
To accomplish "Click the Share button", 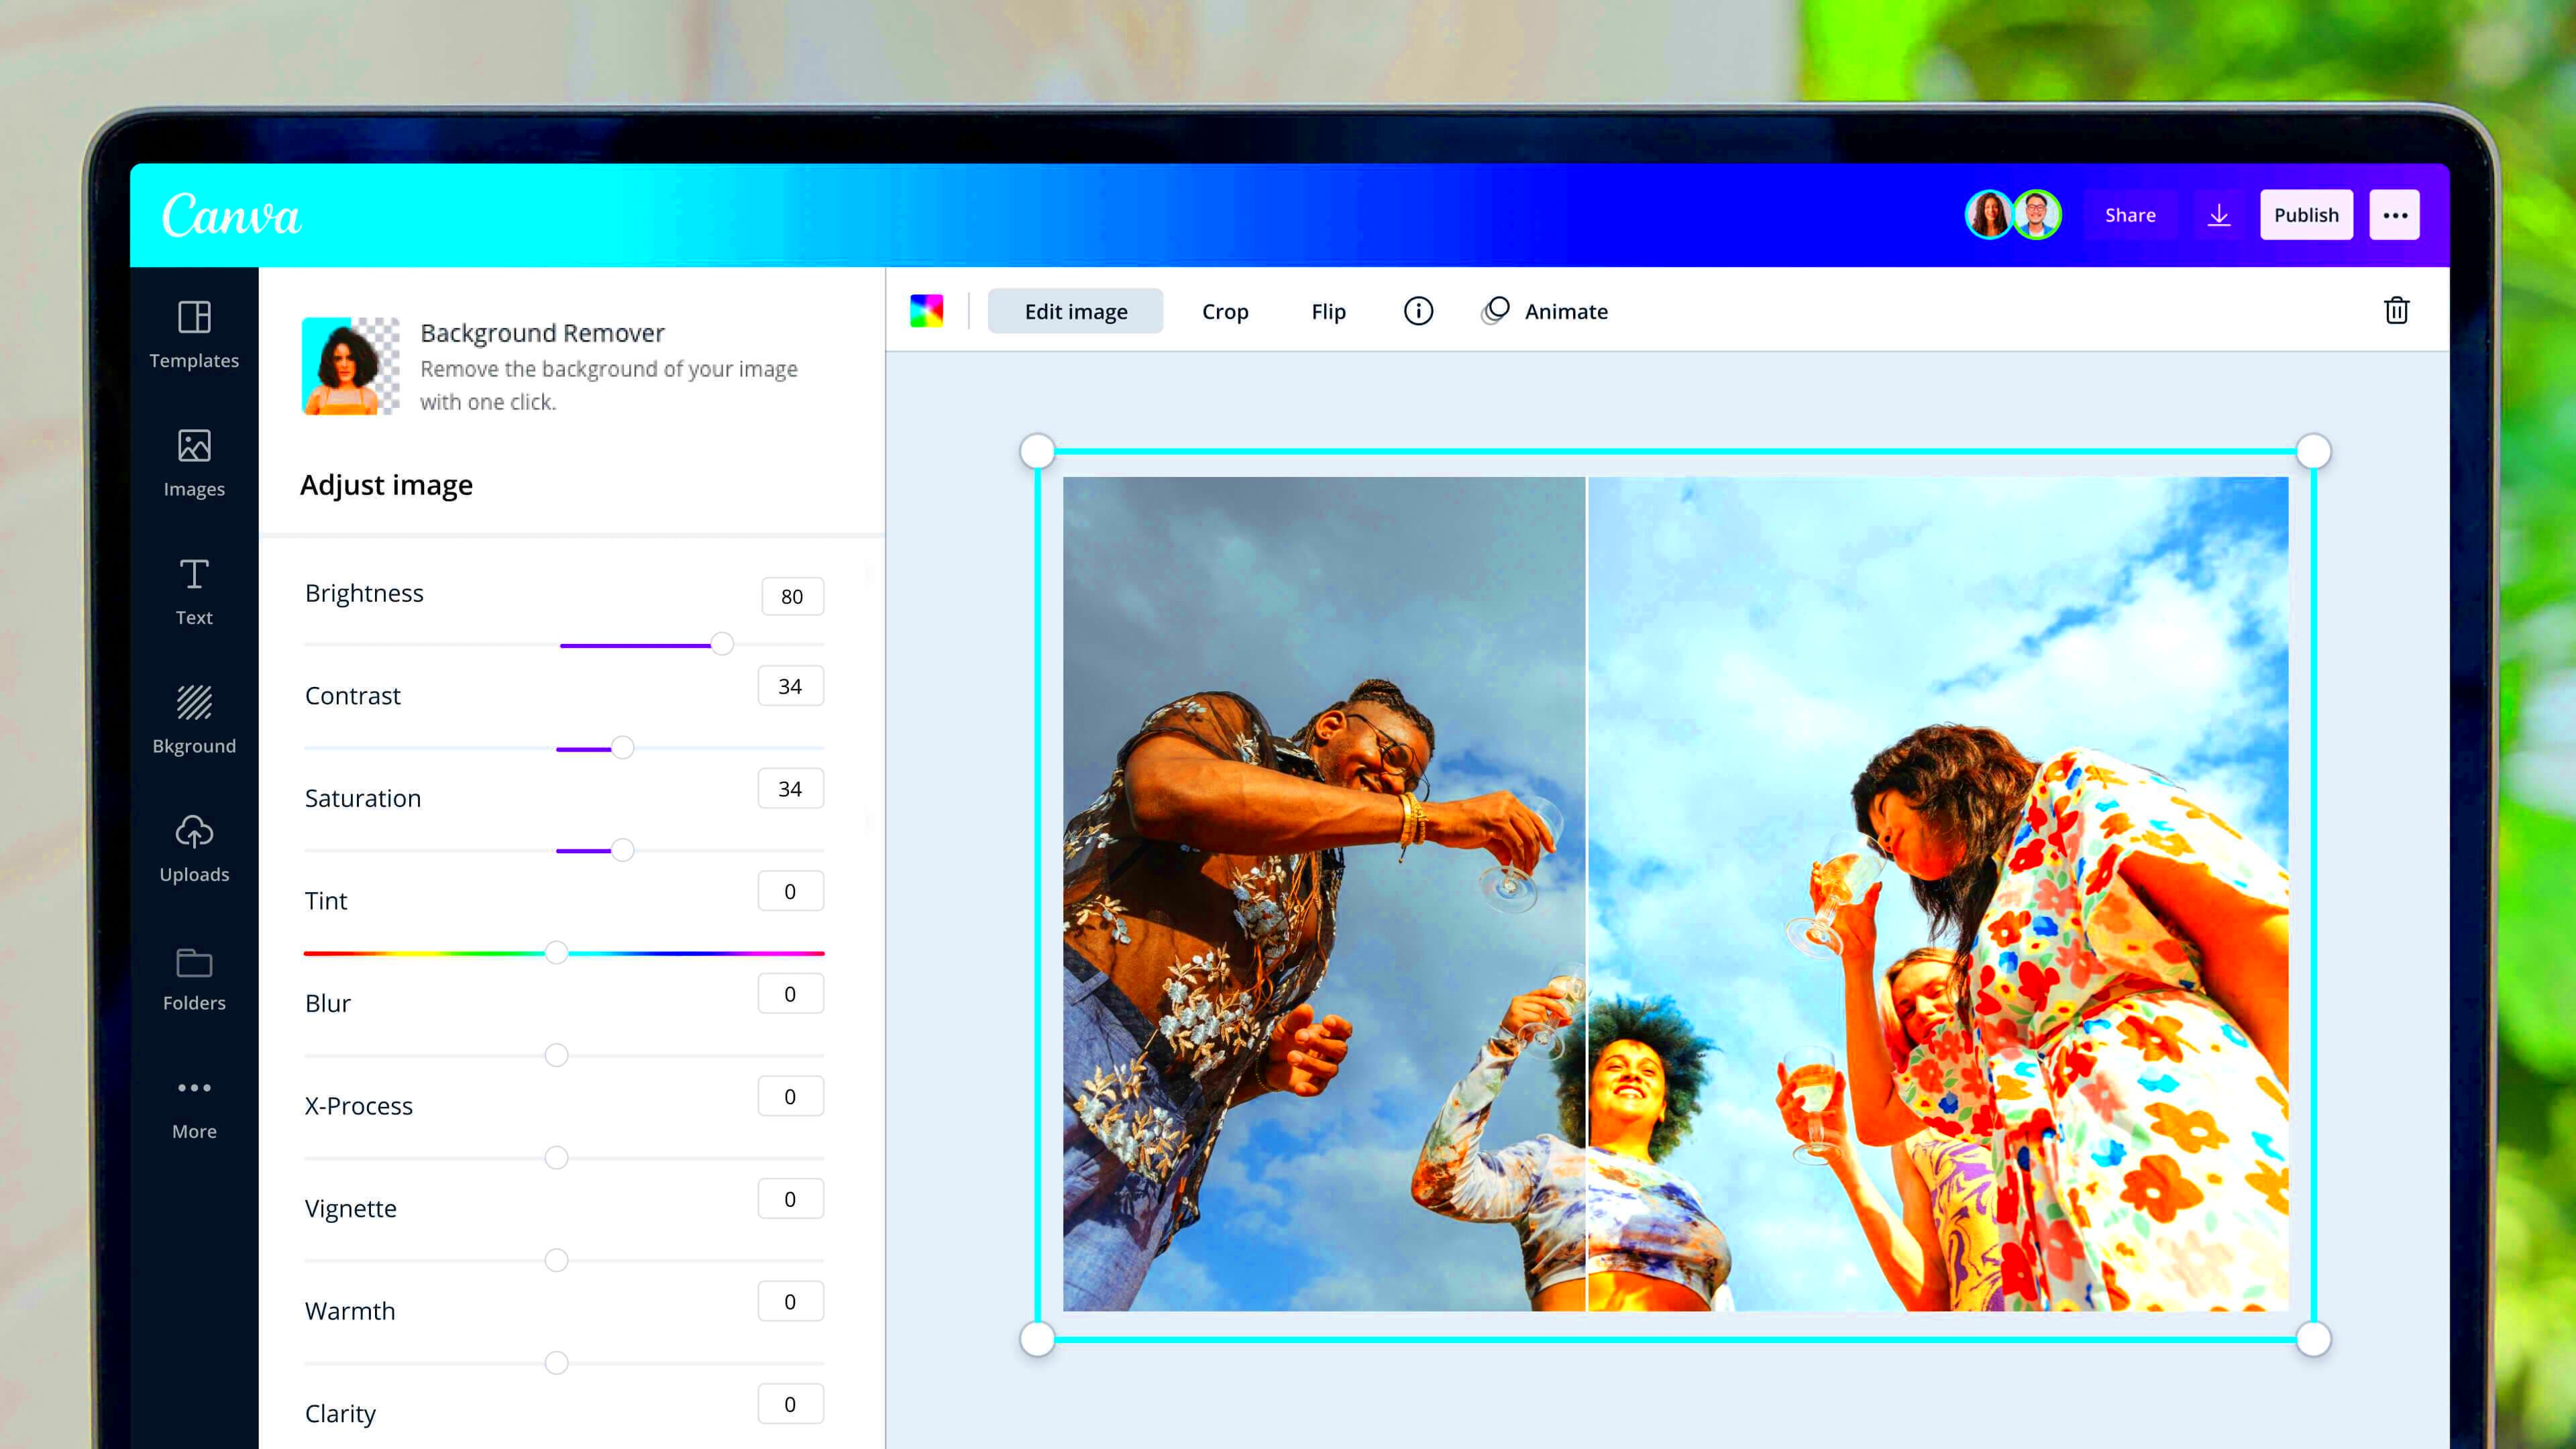I will click(x=2129, y=214).
